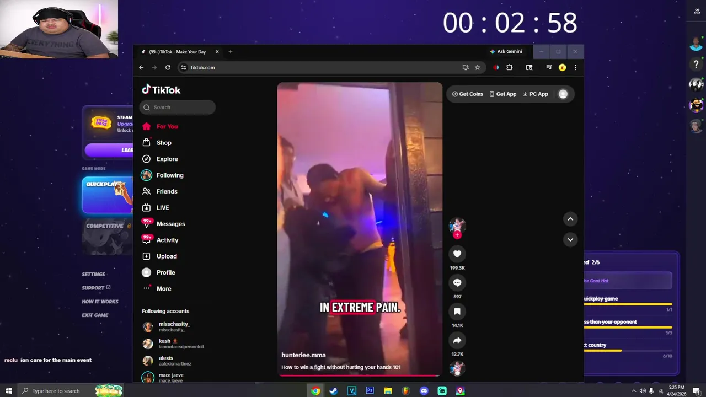The height and width of the screenshot is (397, 706).
Task: Like the TikTok video with the heart icon
Action: tap(457, 254)
